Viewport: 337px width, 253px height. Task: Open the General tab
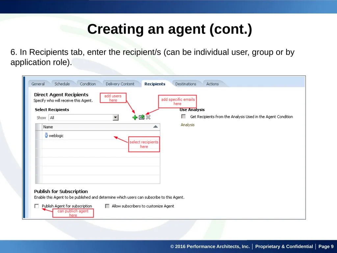click(x=38, y=84)
